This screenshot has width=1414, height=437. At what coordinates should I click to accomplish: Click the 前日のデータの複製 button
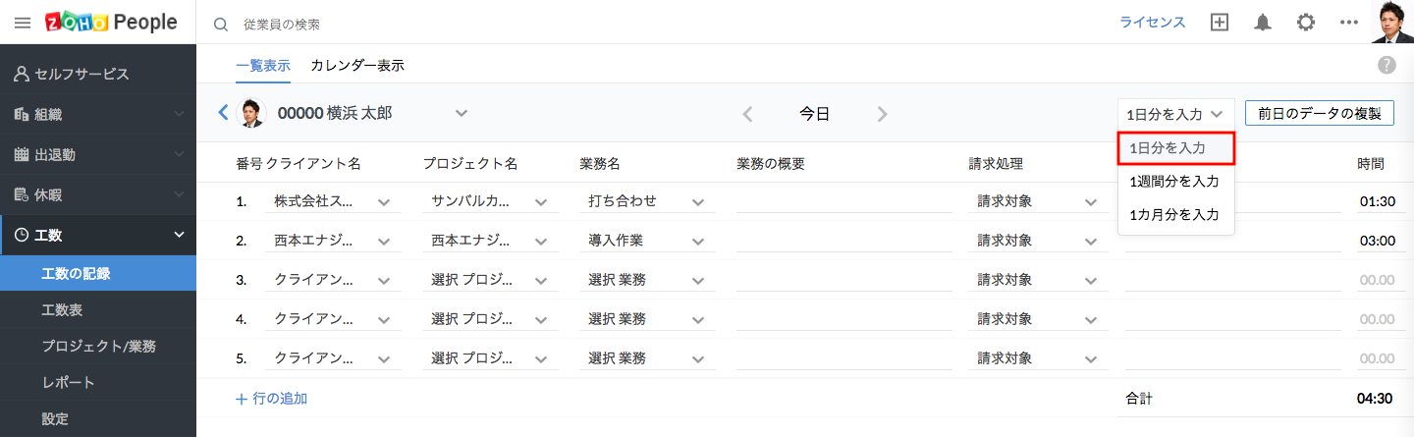(1319, 113)
